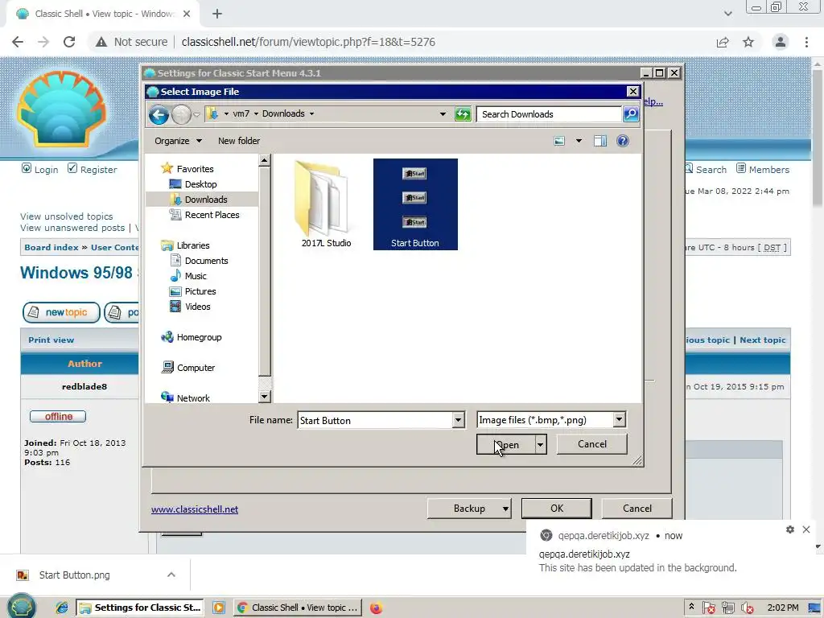Screen dimensions: 824x618
Task: Open the Videos library
Action: (x=197, y=306)
